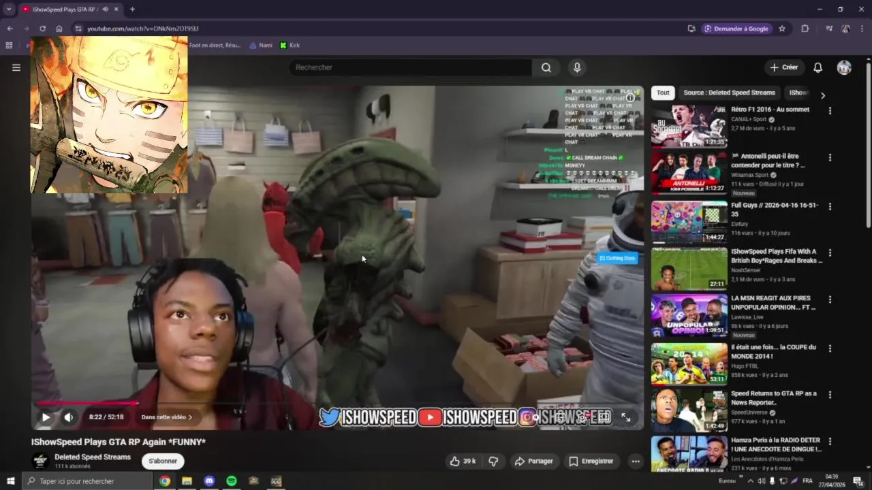
Task: Open the 'Hamza Pvris à la RADIO' thumbnail
Action: point(689,454)
